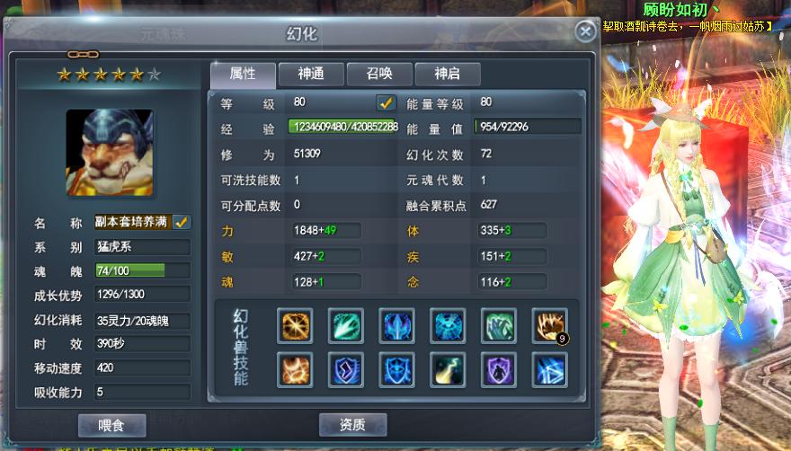Toggle the checkbox next to level 80
This screenshot has width=791, height=451.
coord(386,103)
